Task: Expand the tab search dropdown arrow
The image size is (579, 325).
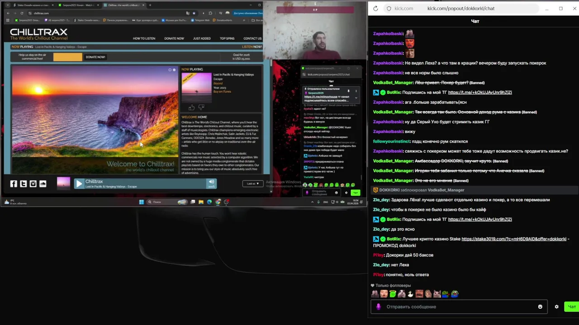Action: click(8, 5)
